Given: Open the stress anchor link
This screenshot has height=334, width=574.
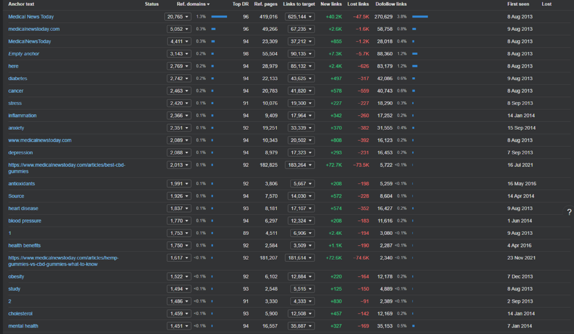Looking at the screenshot, I should click(15, 103).
